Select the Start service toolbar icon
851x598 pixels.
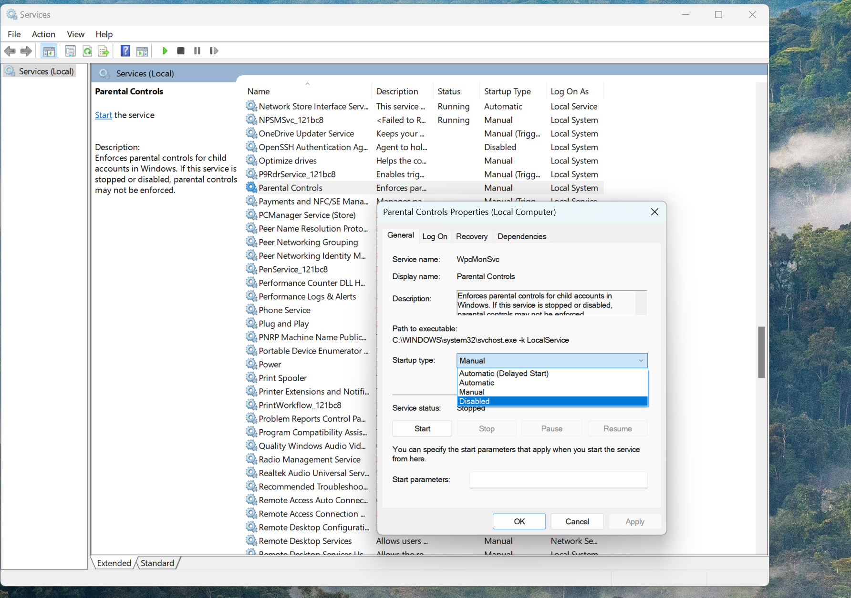tap(165, 51)
